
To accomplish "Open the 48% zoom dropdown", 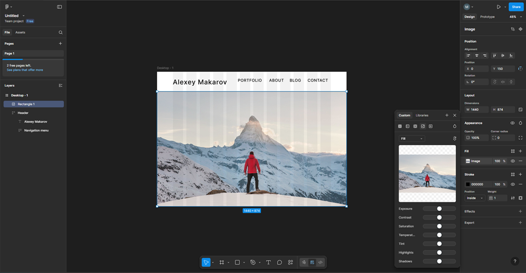I will click(515, 17).
